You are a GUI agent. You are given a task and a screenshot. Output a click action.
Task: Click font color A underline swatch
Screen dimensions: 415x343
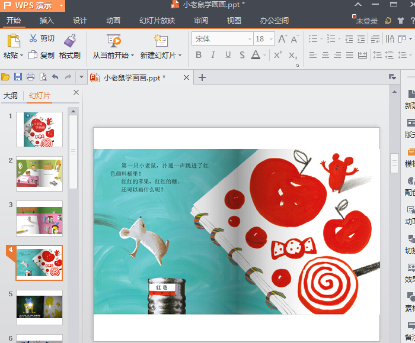[x=256, y=55]
